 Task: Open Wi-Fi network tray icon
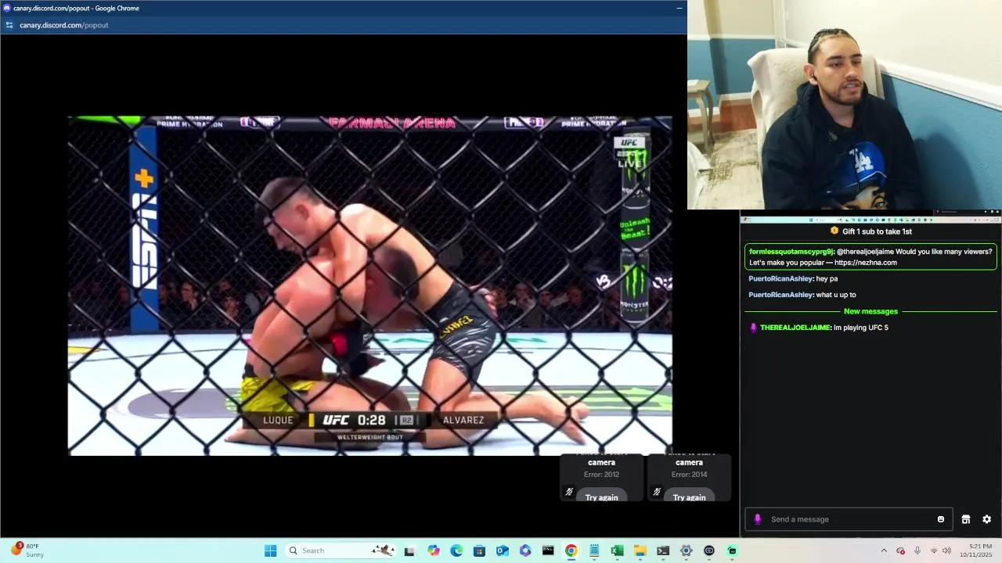pyautogui.click(x=933, y=550)
